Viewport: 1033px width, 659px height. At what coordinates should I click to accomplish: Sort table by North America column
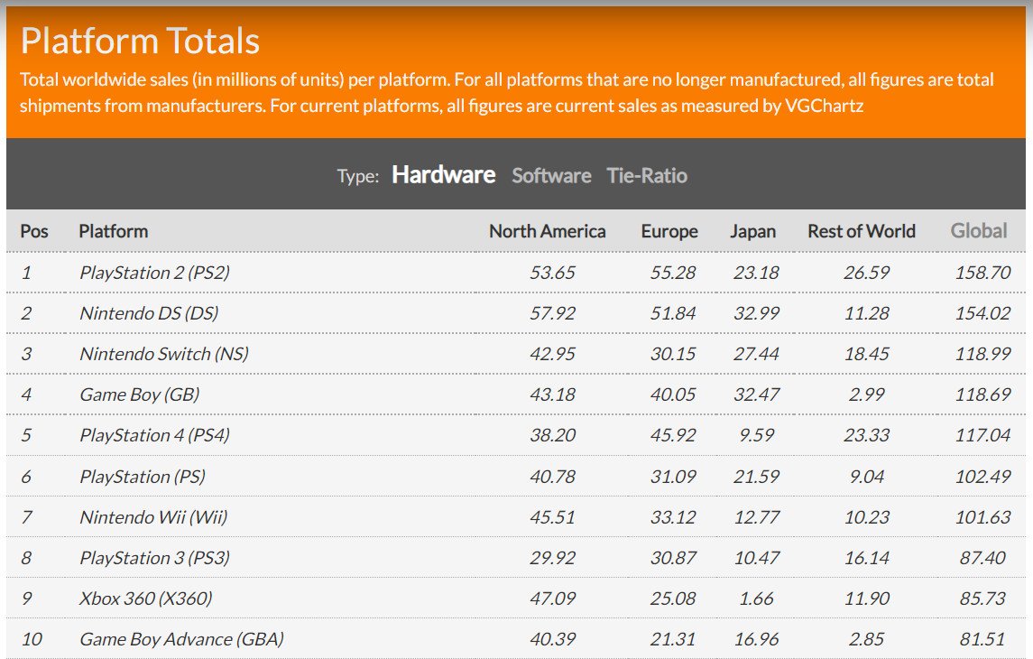coord(547,231)
